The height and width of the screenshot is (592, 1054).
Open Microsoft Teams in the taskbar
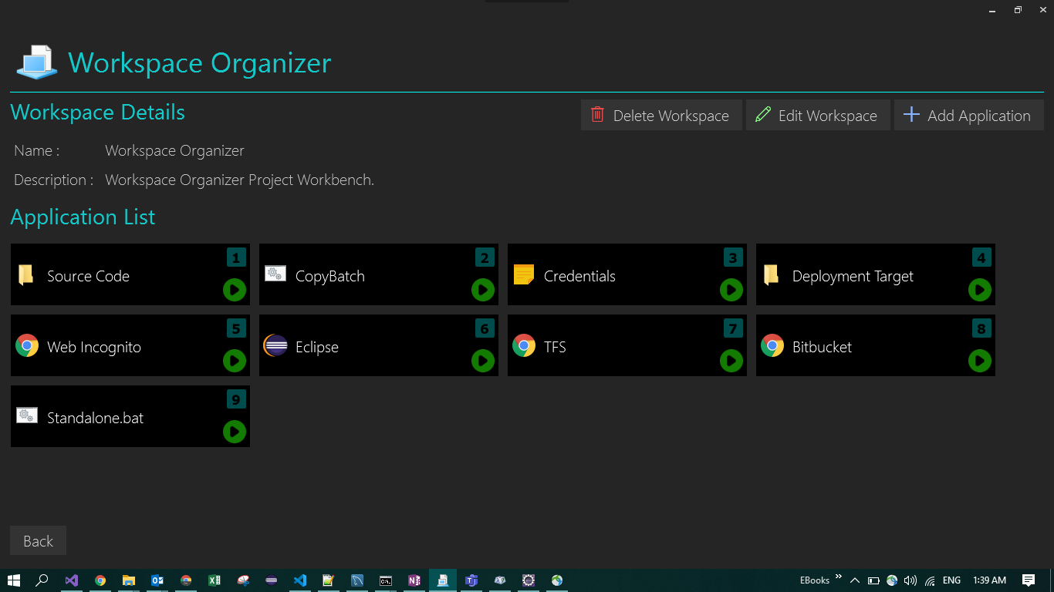471,580
